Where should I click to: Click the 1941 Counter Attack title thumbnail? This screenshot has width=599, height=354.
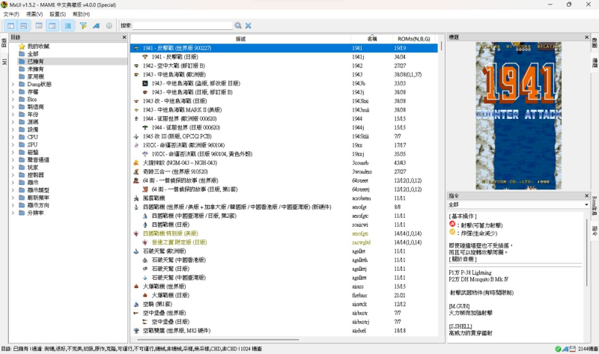(x=518, y=115)
